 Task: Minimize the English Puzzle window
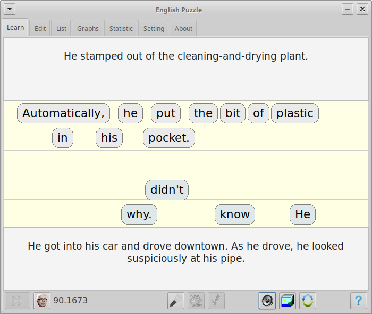point(348,9)
